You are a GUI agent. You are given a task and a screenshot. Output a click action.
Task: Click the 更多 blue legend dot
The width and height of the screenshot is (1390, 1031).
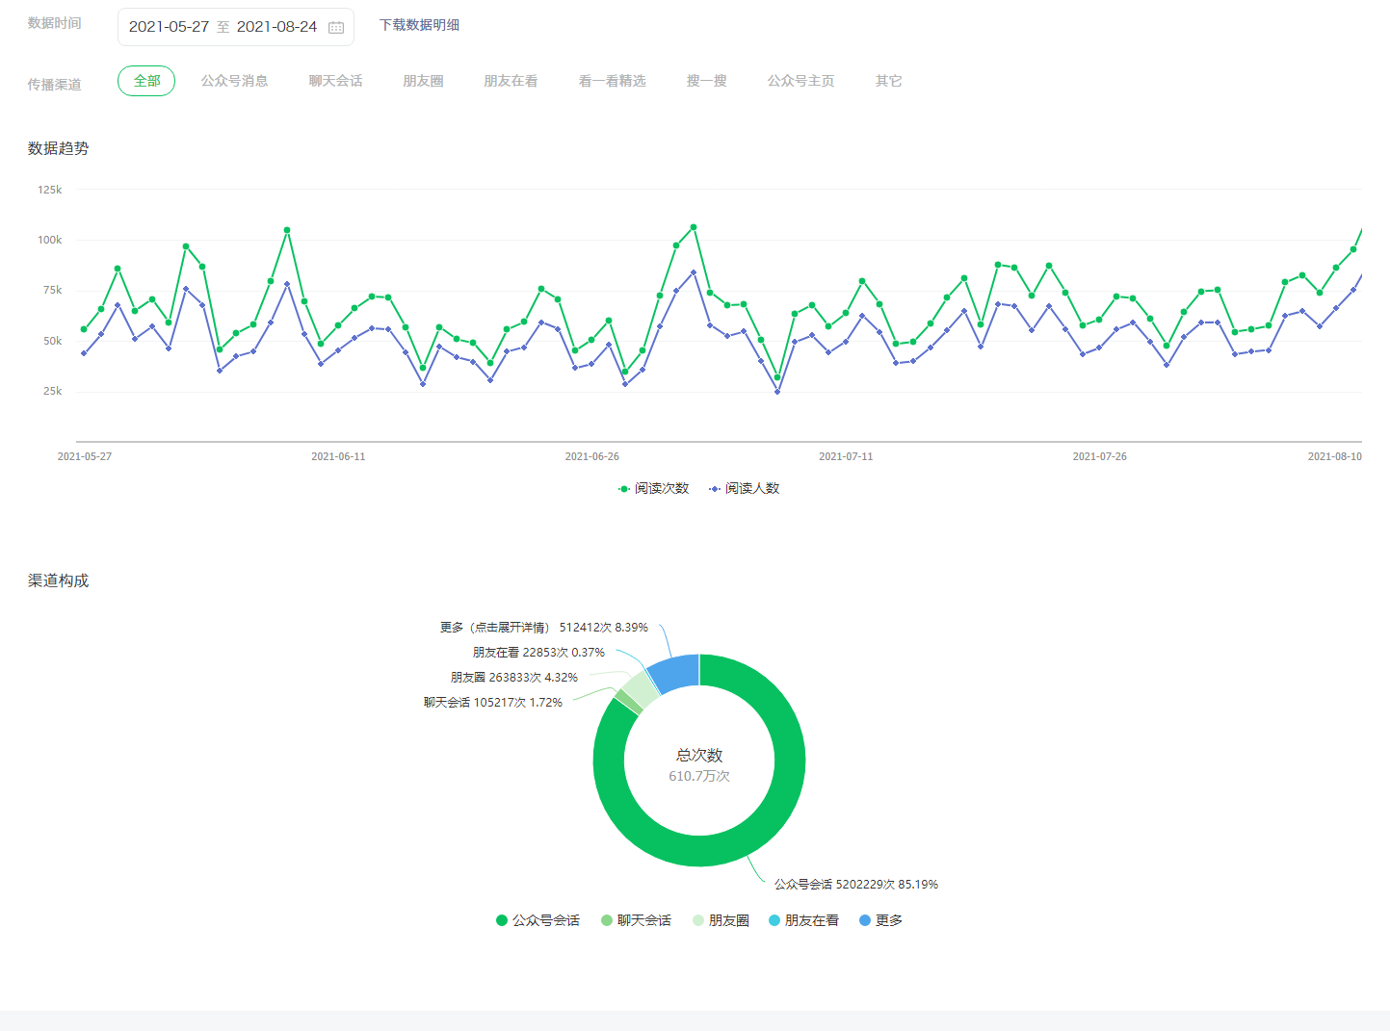coord(865,920)
